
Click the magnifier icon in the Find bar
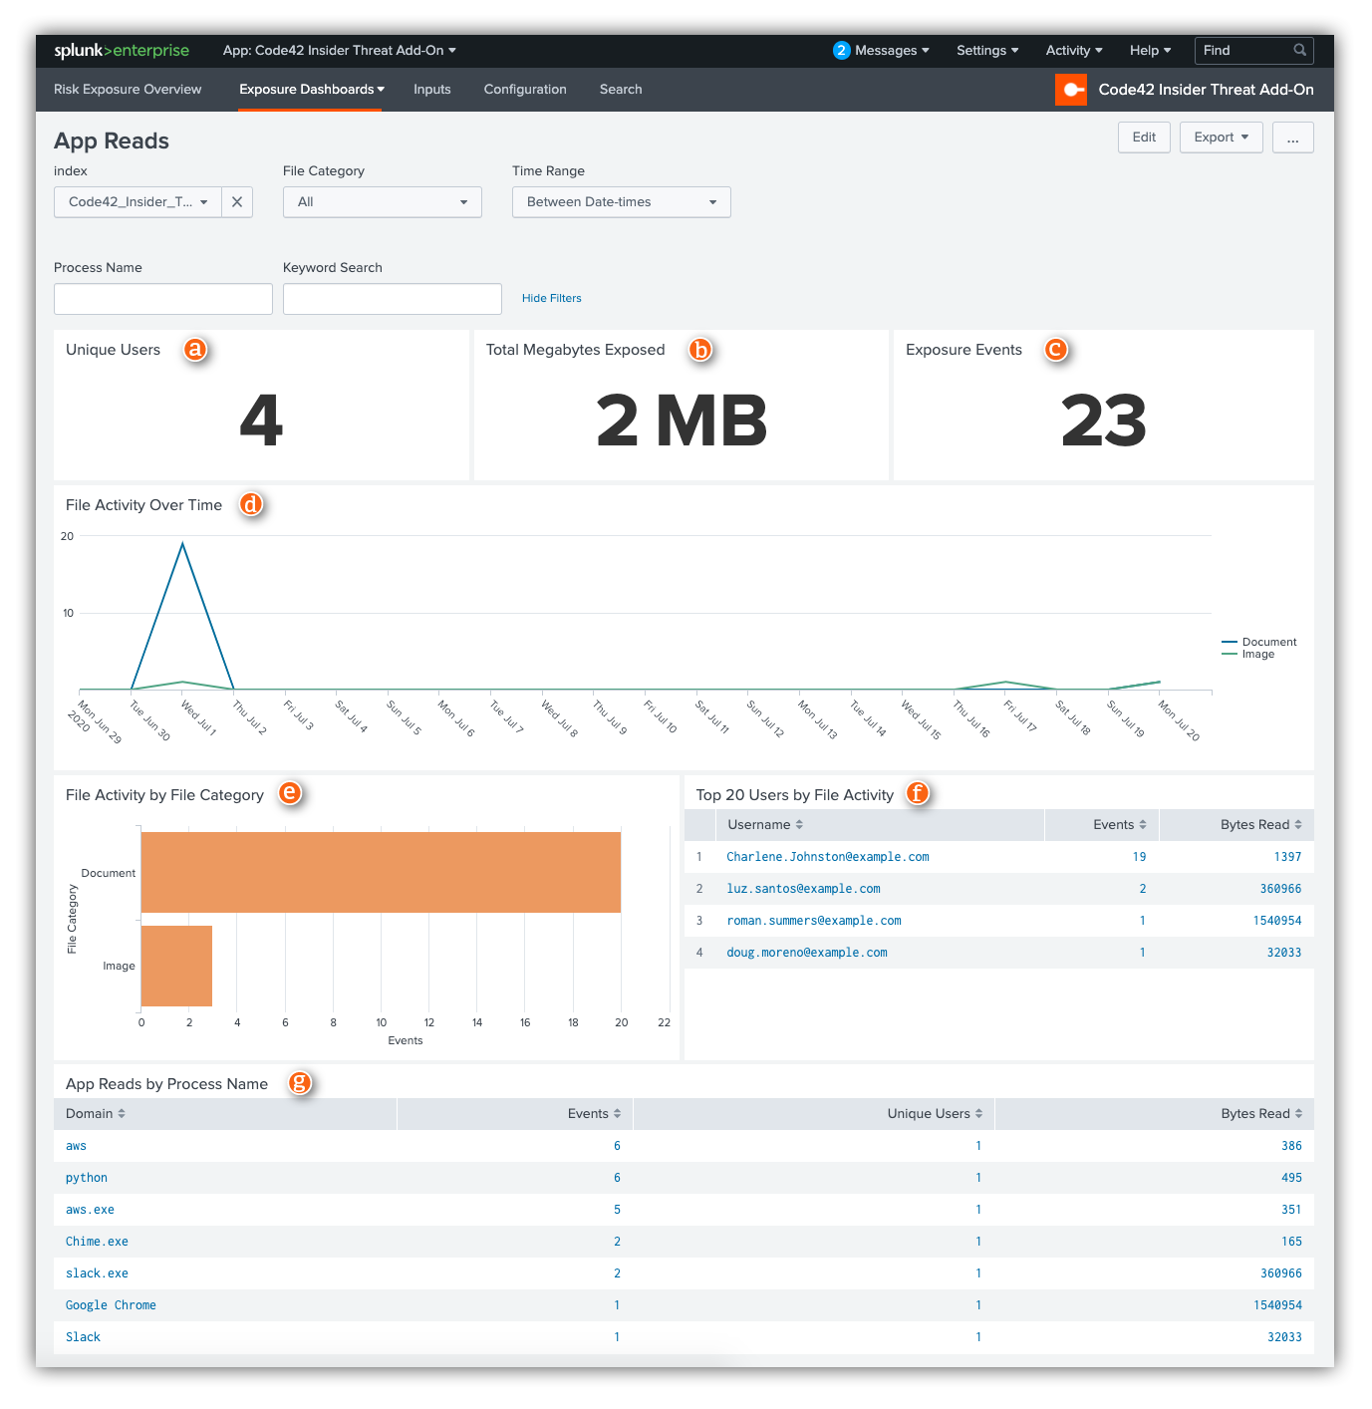coord(1299,50)
